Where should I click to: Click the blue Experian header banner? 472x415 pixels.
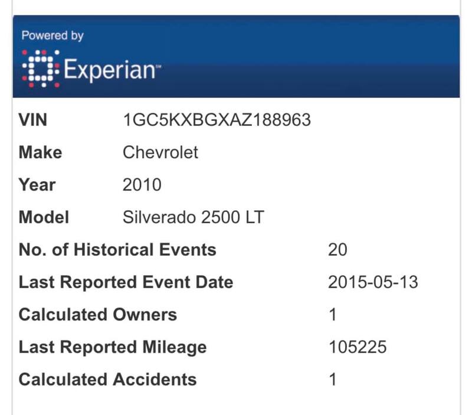click(x=236, y=56)
